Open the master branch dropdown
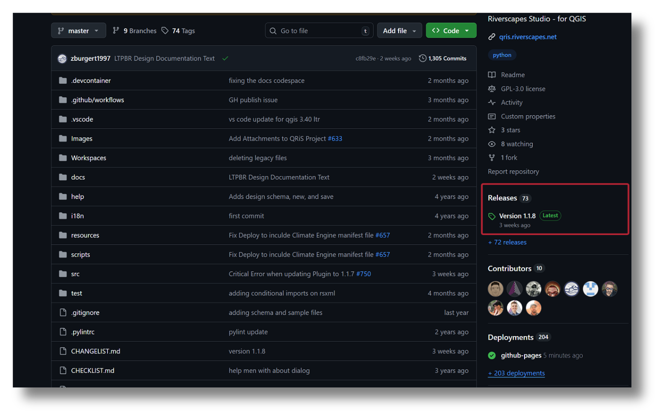The image size is (655, 411). pyautogui.click(x=78, y=31)
